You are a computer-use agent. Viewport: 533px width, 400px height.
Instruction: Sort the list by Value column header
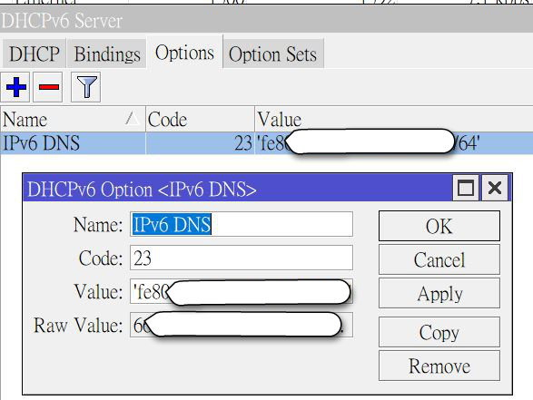pos(394,119)
